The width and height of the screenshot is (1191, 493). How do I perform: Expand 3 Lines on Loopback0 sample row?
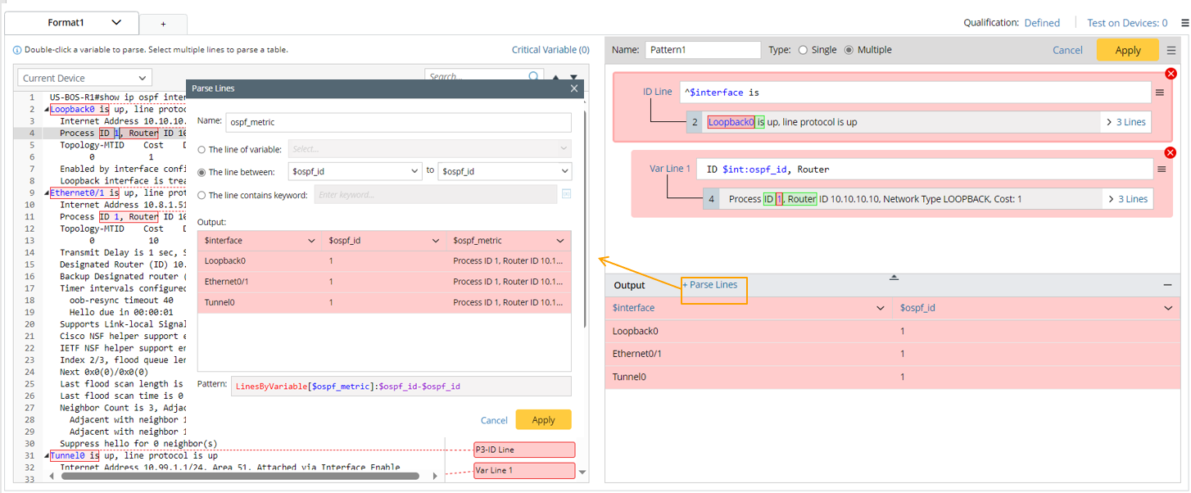coord(1126,122)
